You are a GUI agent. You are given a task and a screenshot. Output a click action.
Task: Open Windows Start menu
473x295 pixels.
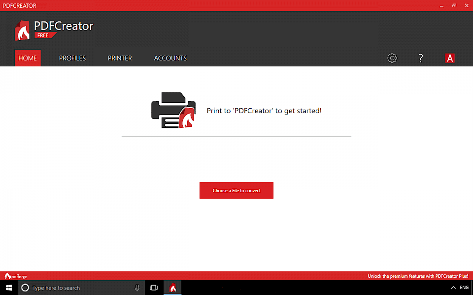click(x=9, y=288)
